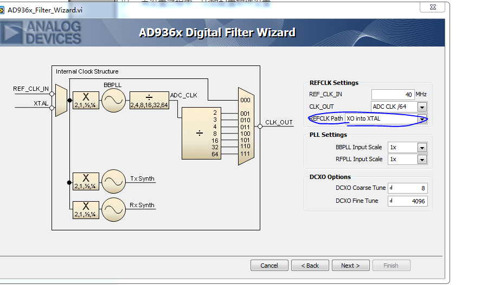Click the LabVIEW VI icon in title bar
481x285 pixels.
(2, 10)
